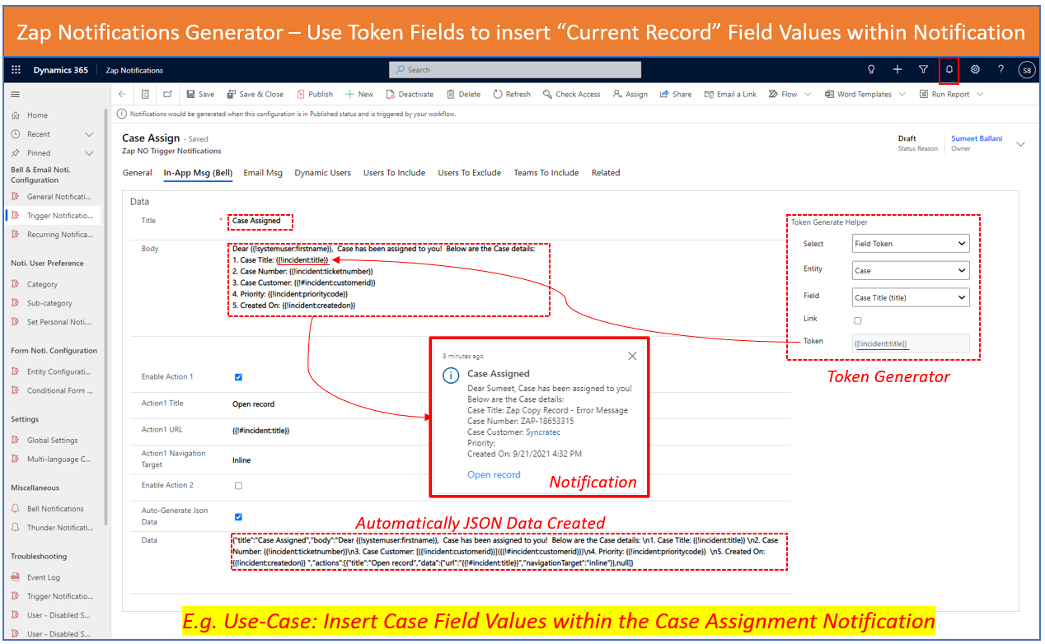Click the help question mark icon
This screenshot has width=1045, height=644.
tap(1000, 70)
